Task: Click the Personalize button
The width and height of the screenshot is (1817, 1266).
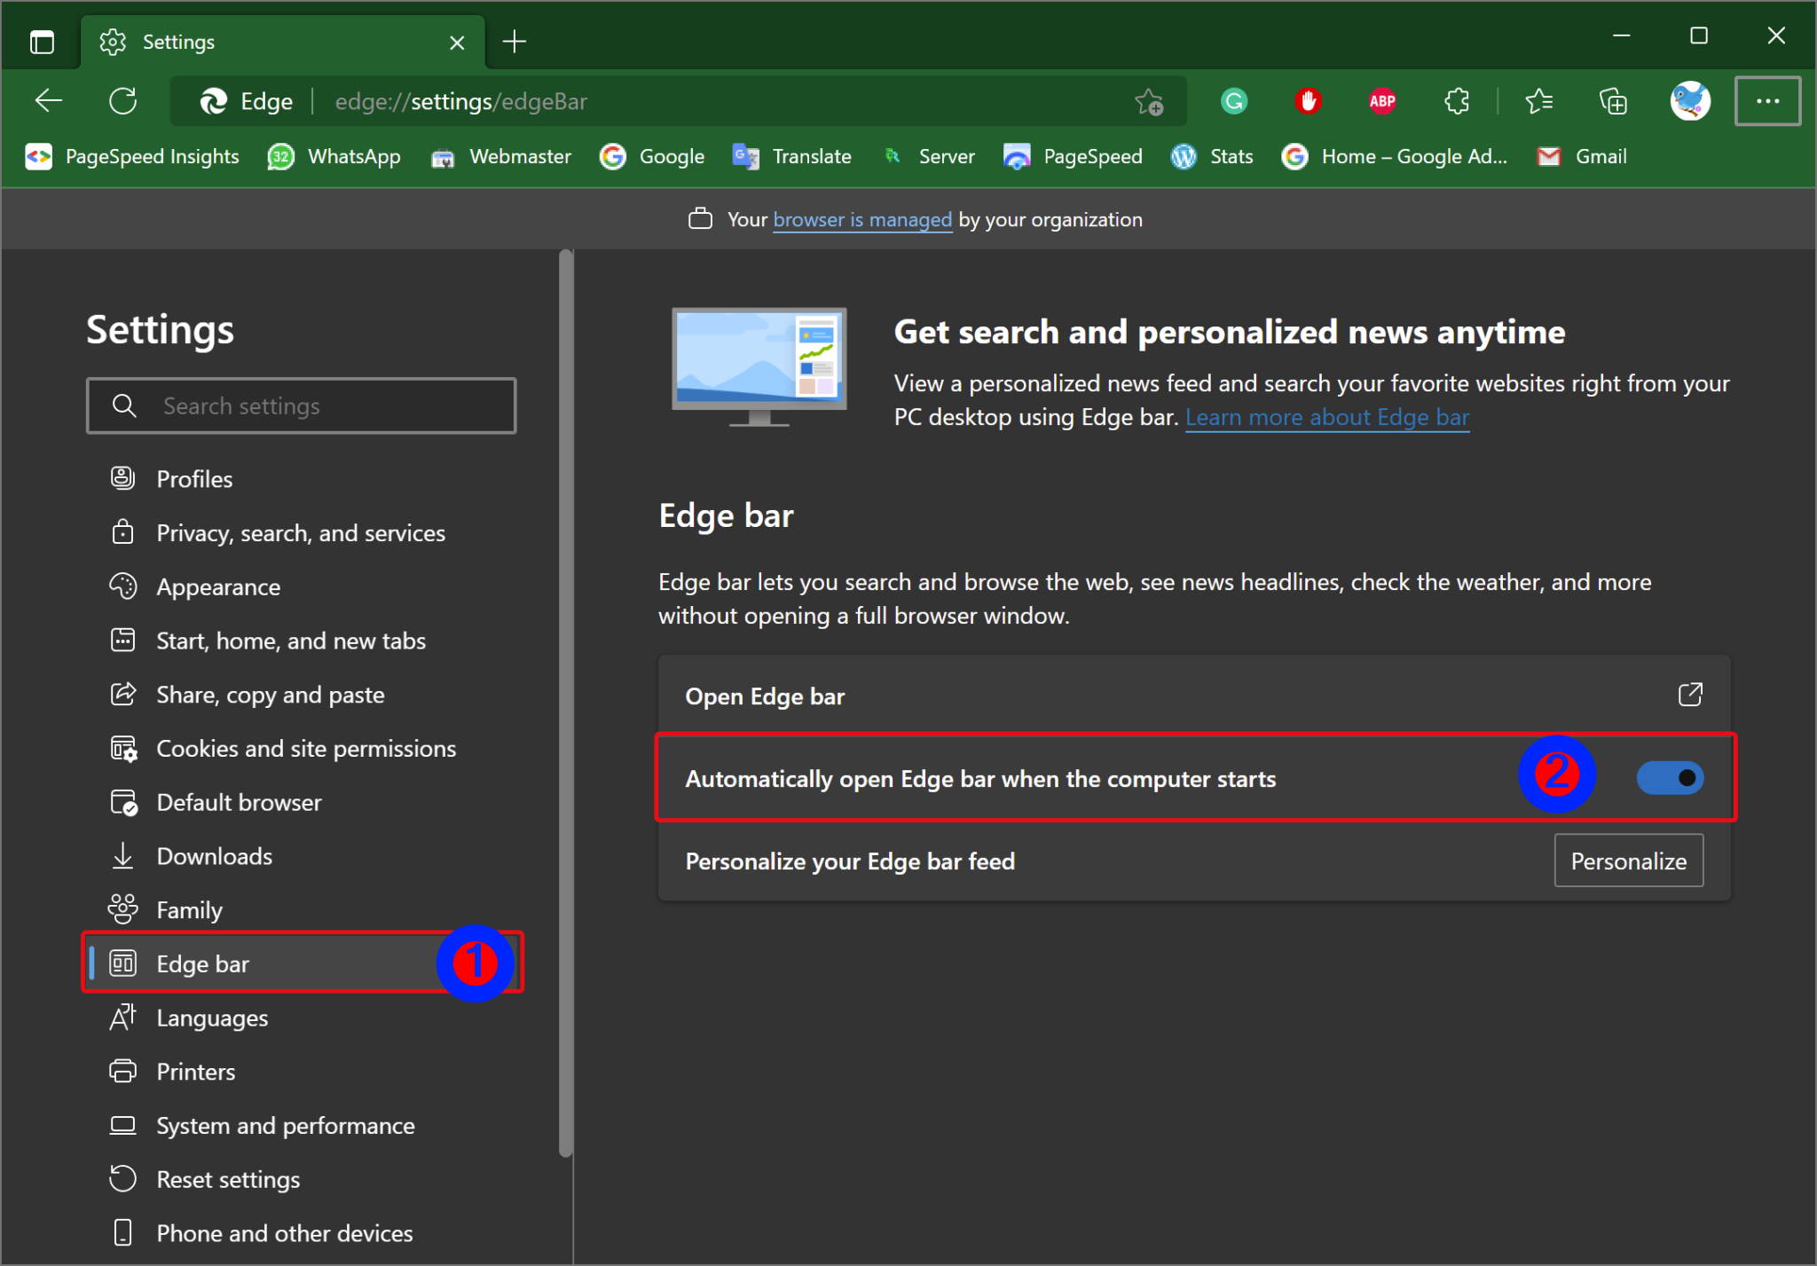Action: (1628, 861)
